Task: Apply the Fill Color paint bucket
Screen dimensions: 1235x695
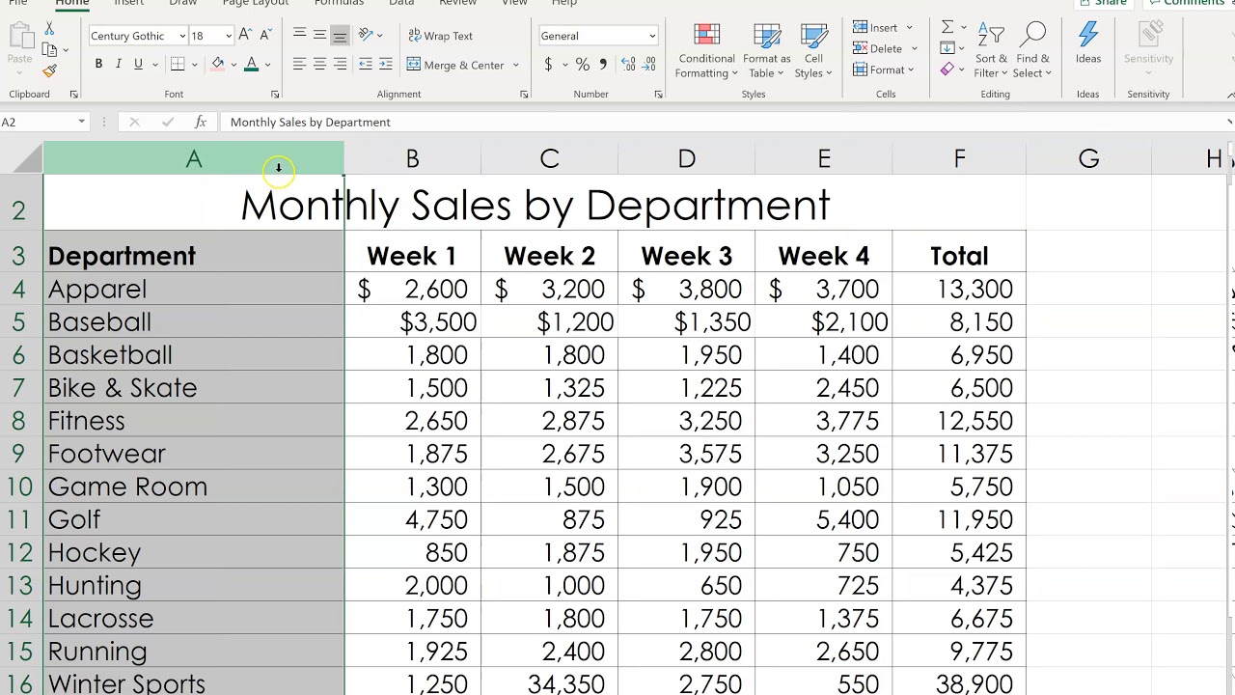Action: point(218,65)
